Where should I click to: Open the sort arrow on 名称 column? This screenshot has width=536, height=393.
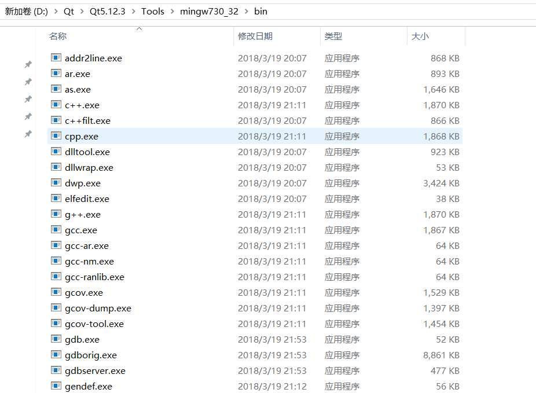[x=139, y=27]
